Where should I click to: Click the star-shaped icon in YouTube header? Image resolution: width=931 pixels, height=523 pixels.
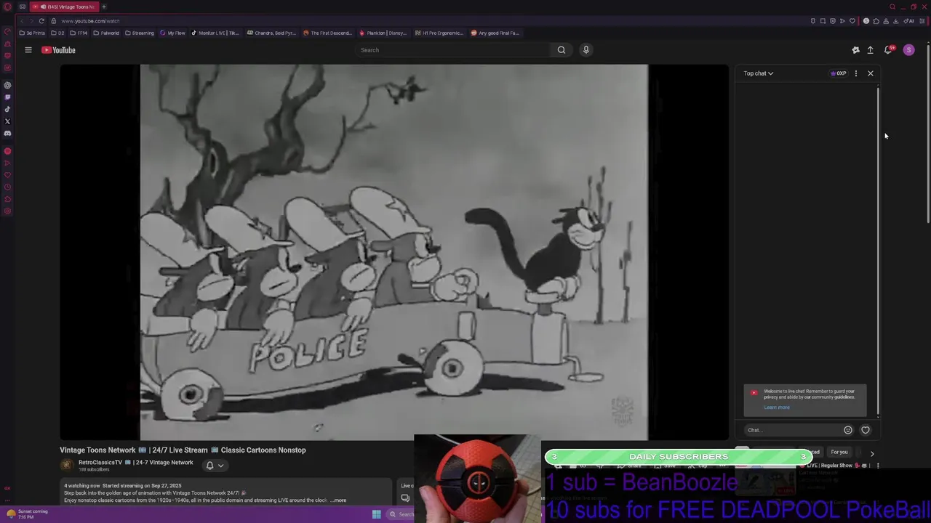(855, 50)
